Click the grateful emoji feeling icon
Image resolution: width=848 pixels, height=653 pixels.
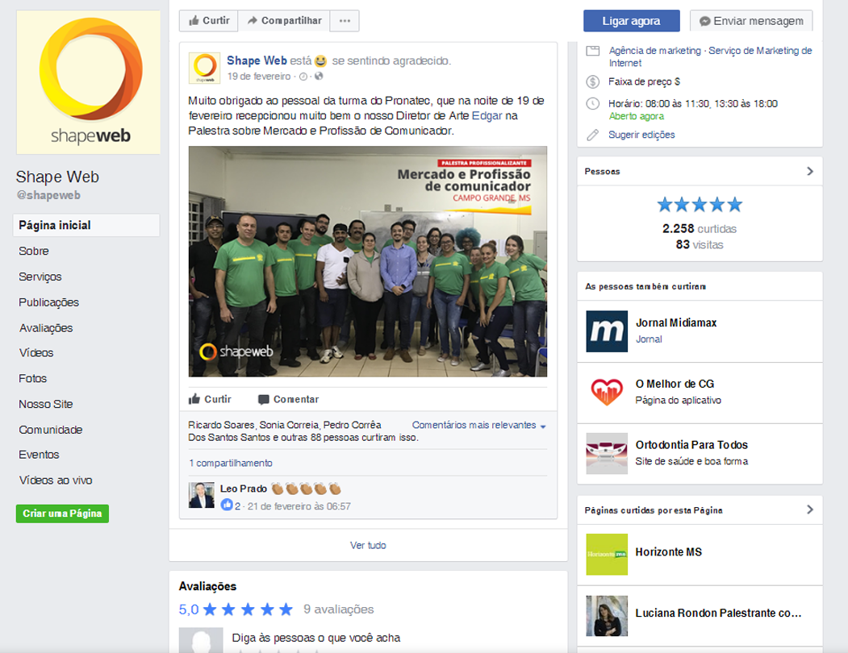pyautogui.click(x=320, y=61)
